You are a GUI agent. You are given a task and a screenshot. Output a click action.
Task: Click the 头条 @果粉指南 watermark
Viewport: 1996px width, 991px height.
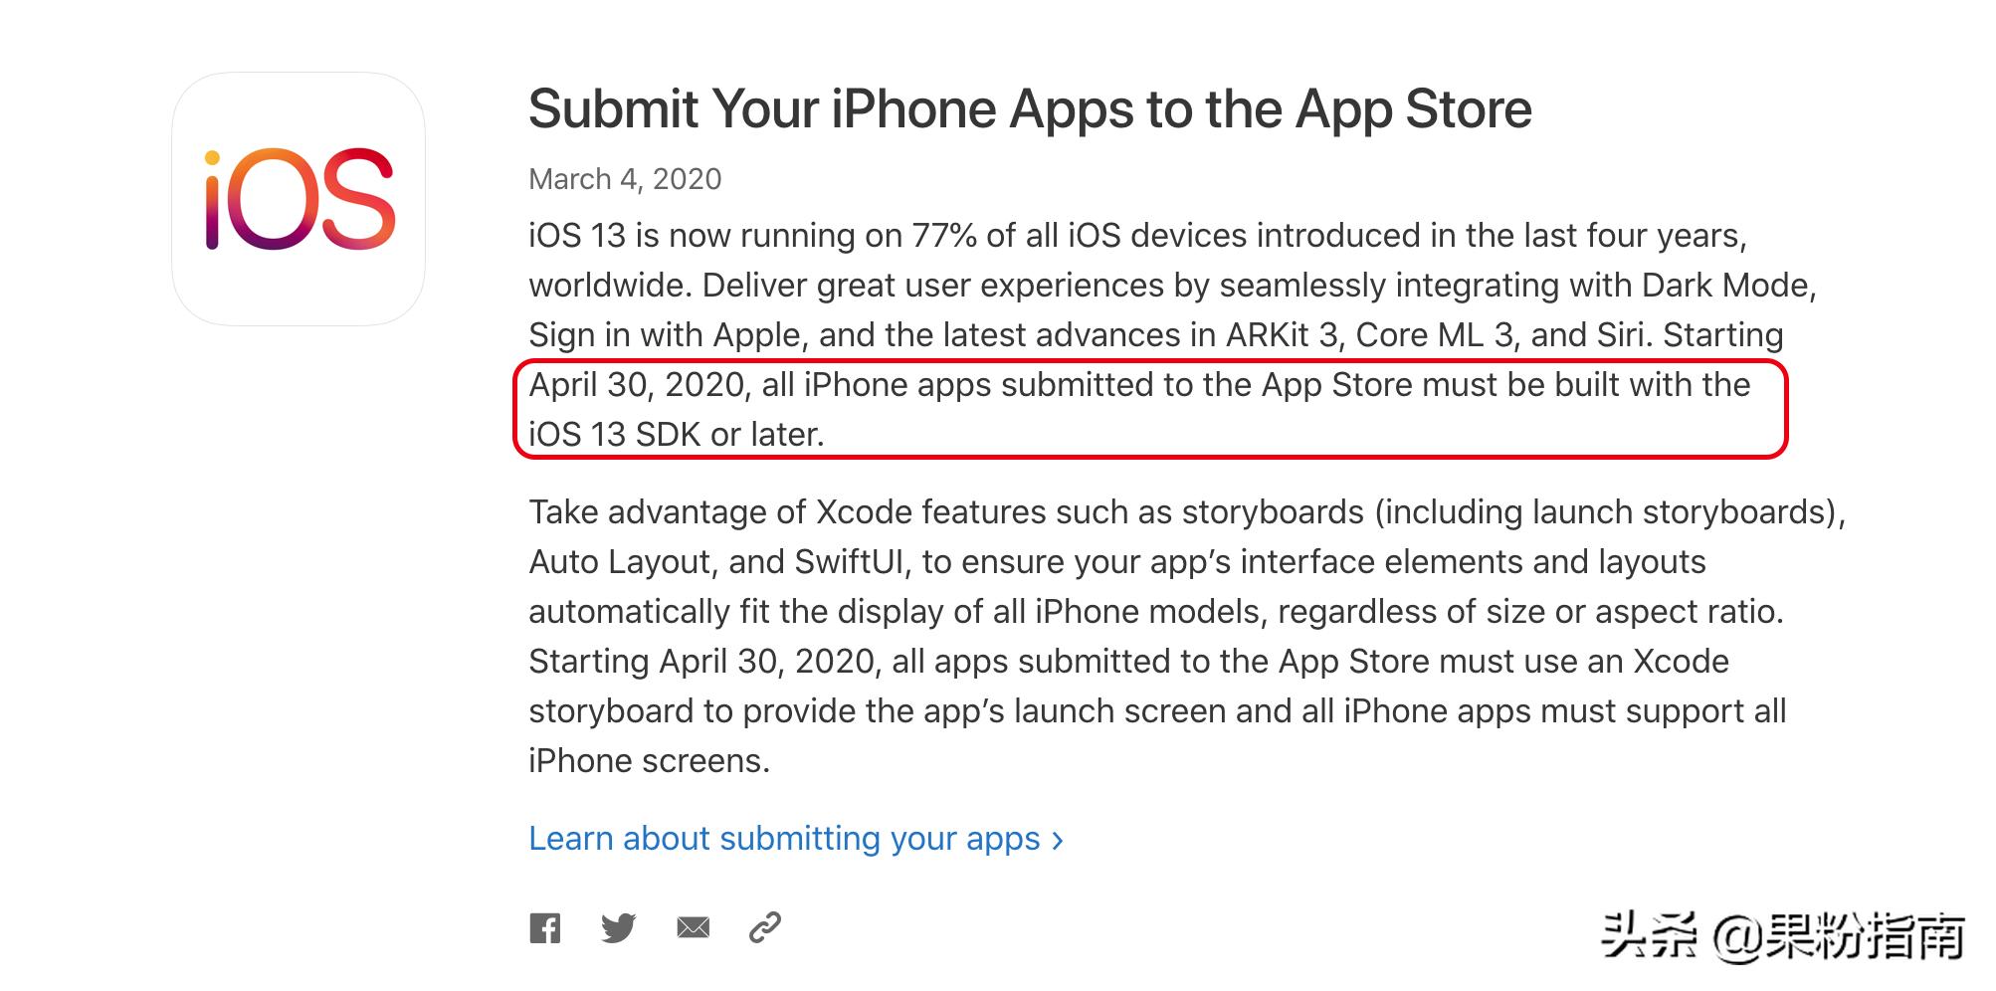[x=1782, y=937]
